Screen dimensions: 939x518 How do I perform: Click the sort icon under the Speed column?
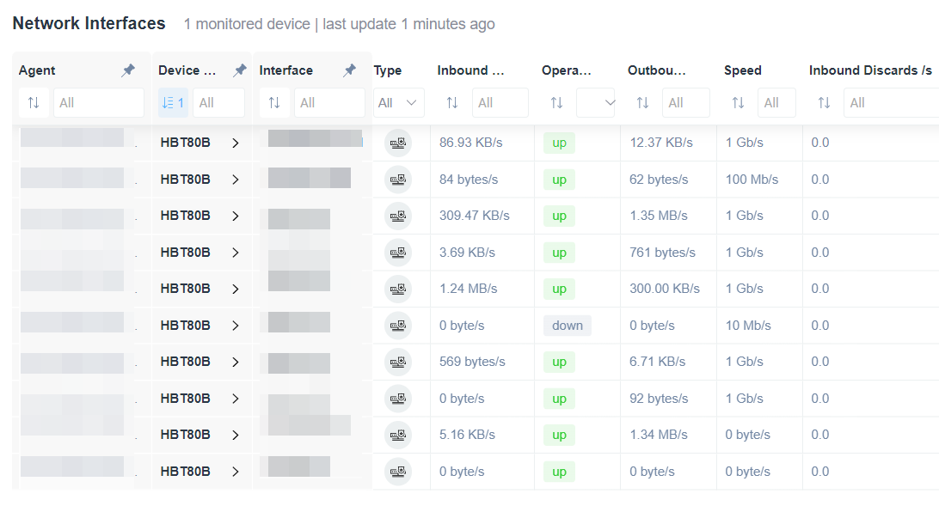click(738, 102)
